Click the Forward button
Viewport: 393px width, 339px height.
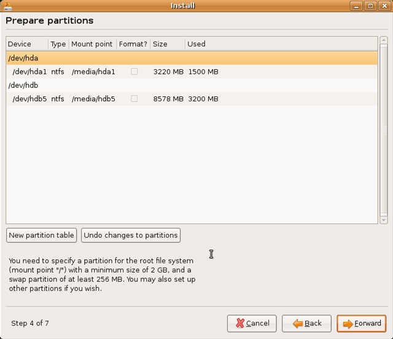point(362,324)
